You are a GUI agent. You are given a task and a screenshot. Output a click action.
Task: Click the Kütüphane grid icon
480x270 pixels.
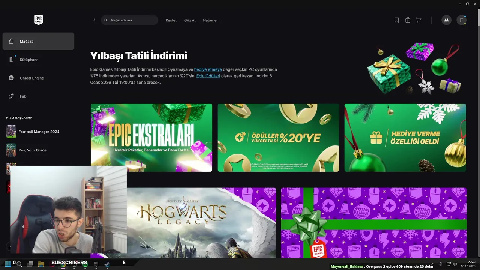[x=11, y=60]
